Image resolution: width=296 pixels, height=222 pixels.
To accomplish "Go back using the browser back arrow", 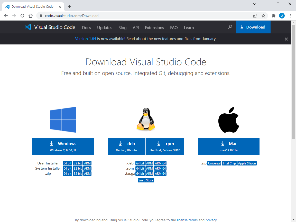I will point(6,16).
